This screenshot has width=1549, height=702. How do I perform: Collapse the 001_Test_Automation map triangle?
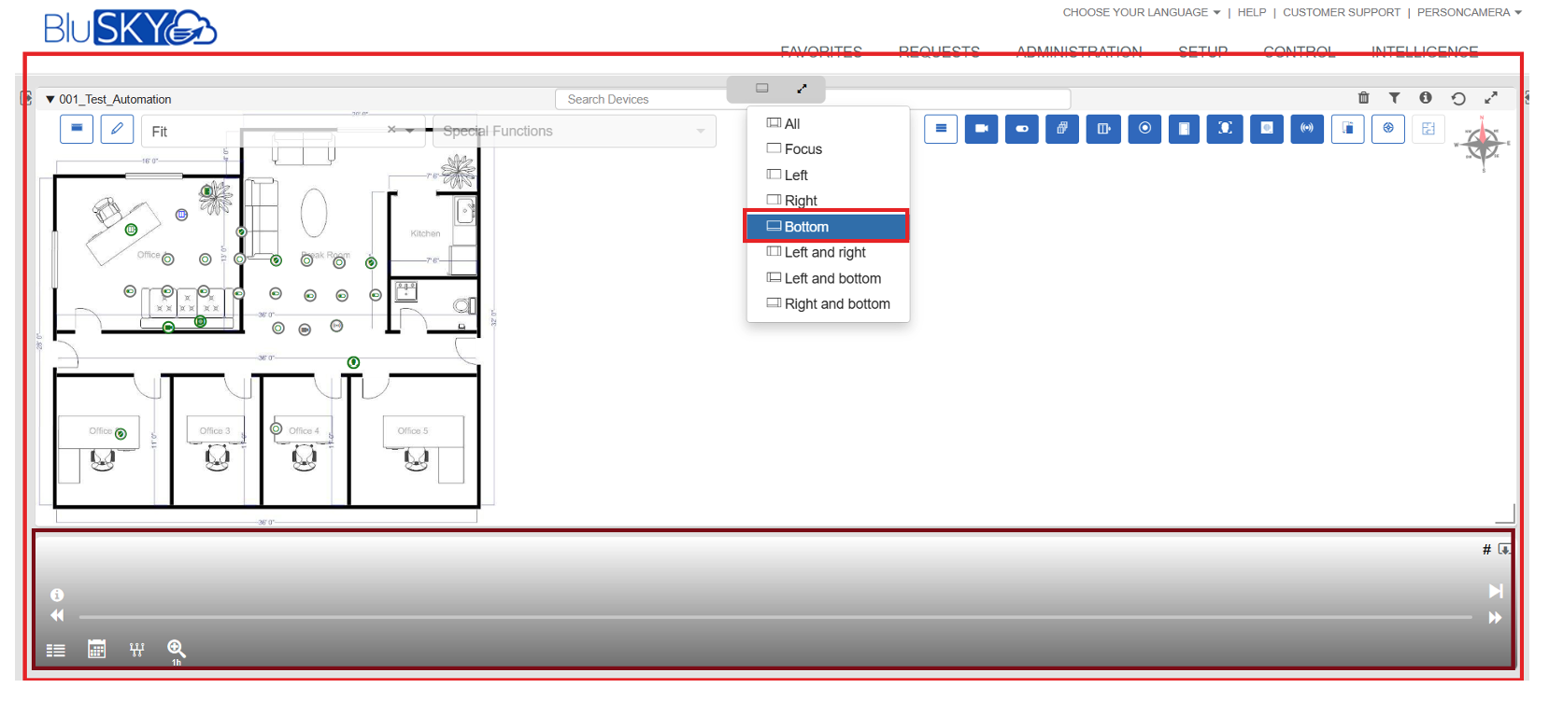point(50,99)
